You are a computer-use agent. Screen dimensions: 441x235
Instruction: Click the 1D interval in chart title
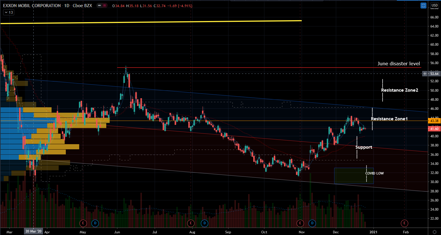click(x=67, y=6)
